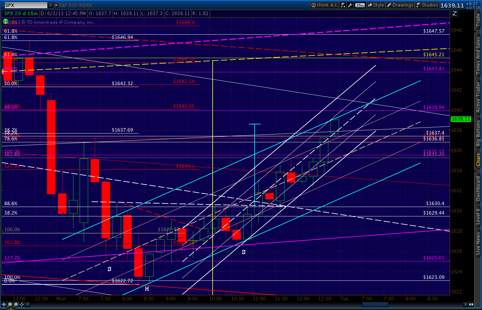Click the magenta $1639.94 level label
The height and width of the screenshot is (310, 482).
click(x=434, y=107)
